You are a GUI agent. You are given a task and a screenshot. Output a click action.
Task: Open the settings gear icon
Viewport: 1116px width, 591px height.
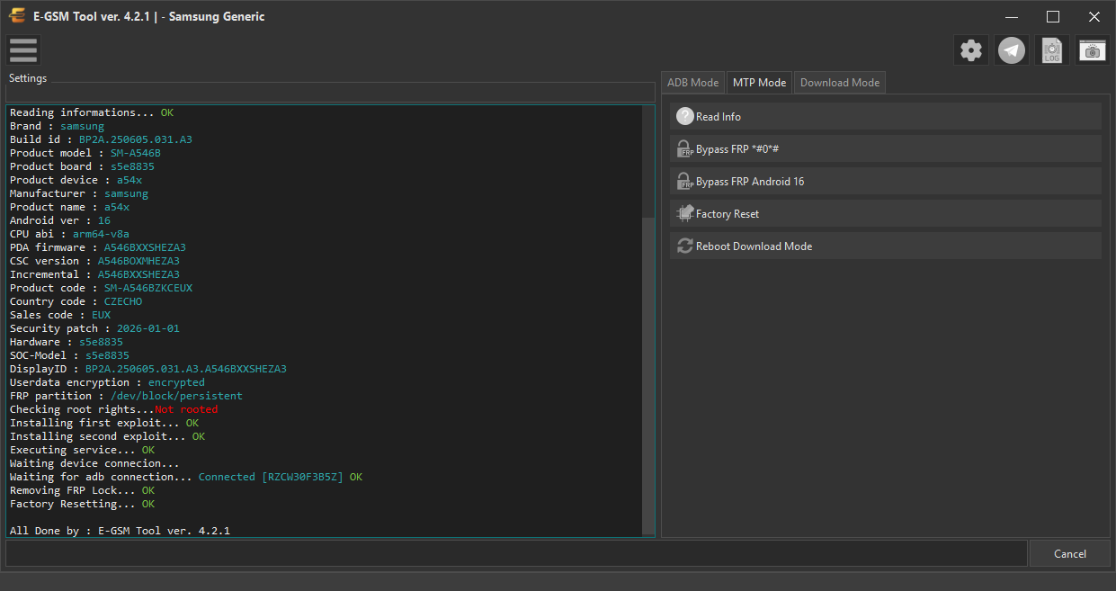[971, 50]
